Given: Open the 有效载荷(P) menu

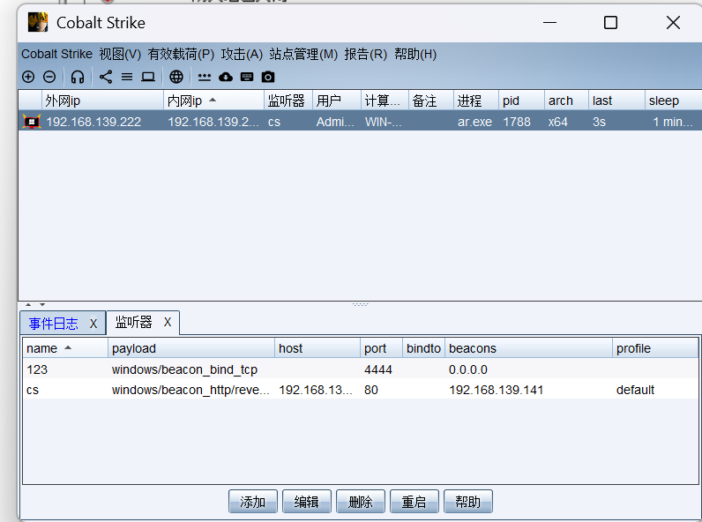Looking at the screenshot, I should tap(181, 54).
